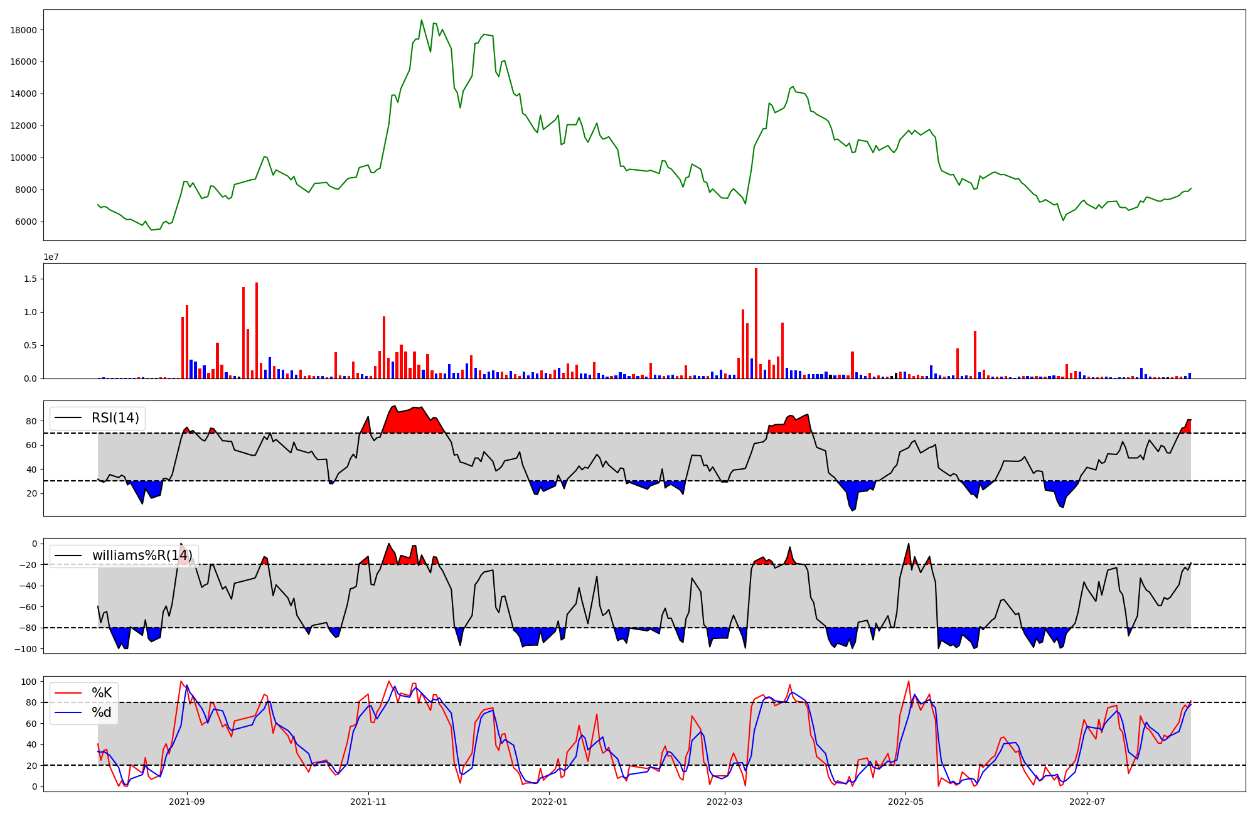1255x816 pixels.
Task: Click the 2022-03 date tick label
Action: click(725, 802)
